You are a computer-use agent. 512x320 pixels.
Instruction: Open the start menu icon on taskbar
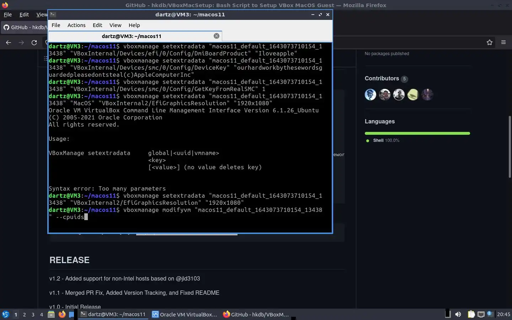coord(6,314)
